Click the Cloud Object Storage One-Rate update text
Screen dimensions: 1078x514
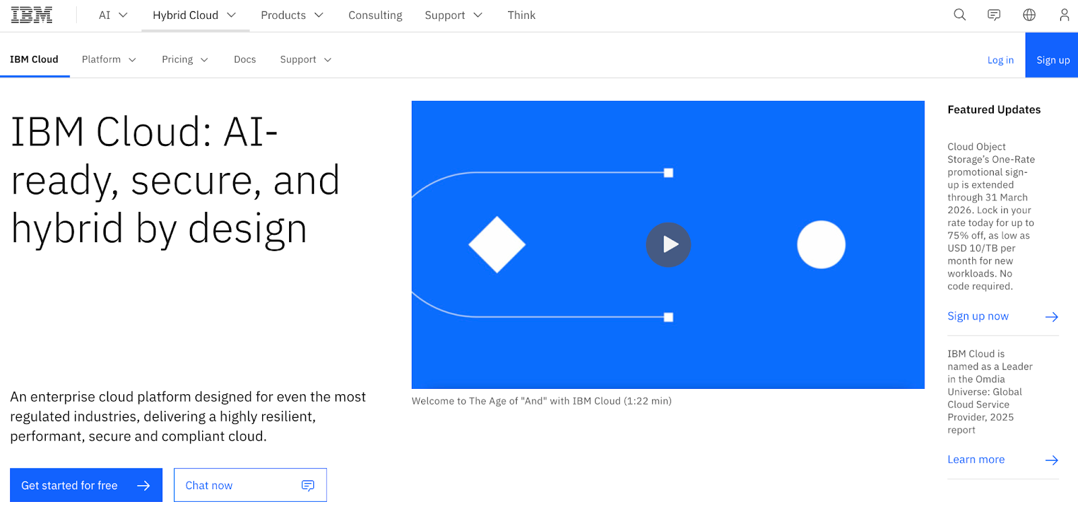[990, 217]
